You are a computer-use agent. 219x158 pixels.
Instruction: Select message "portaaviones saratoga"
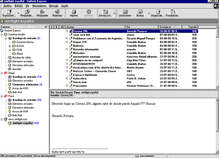tap(87, 57)
